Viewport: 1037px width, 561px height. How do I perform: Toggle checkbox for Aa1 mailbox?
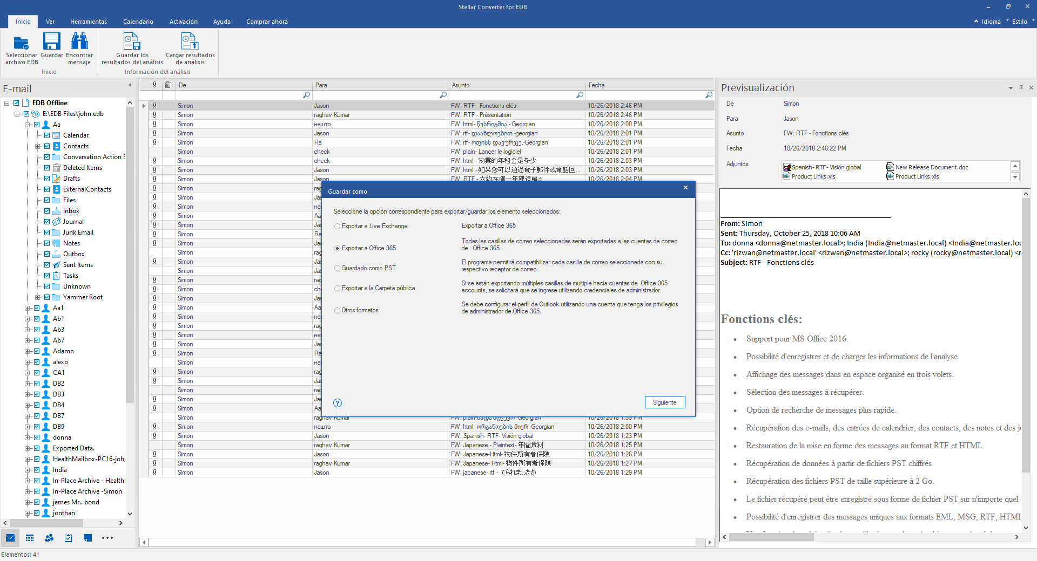pos(37,308)
